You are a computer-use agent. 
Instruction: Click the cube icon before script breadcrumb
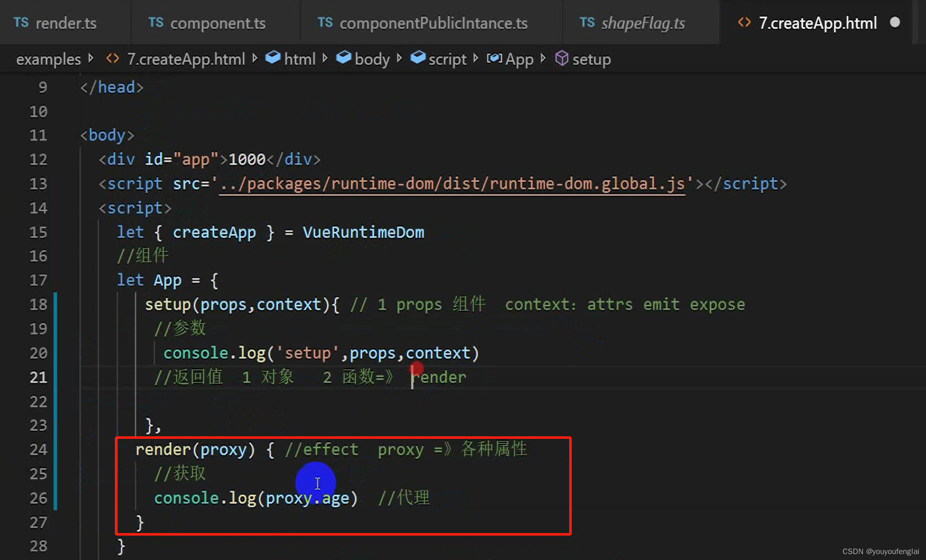[418, 58]
